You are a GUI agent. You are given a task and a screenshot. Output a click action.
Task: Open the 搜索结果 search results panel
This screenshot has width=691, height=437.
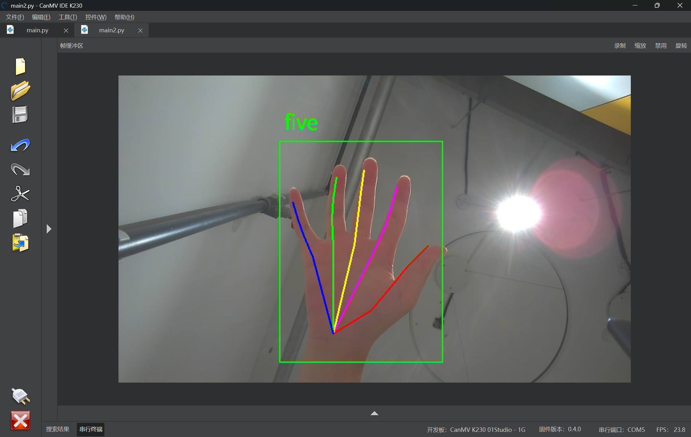coord(58,429)
